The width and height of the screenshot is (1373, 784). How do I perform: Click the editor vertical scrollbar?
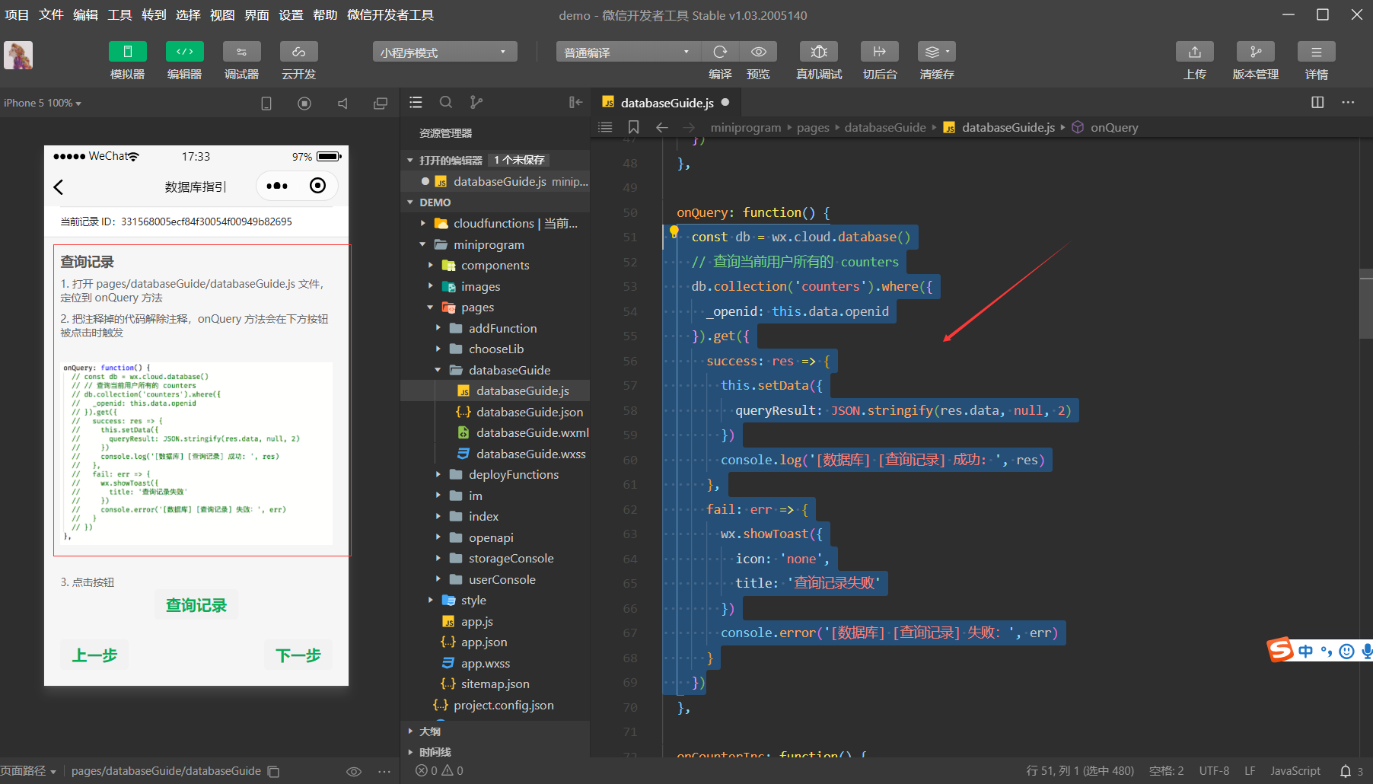coord(1365,304)
